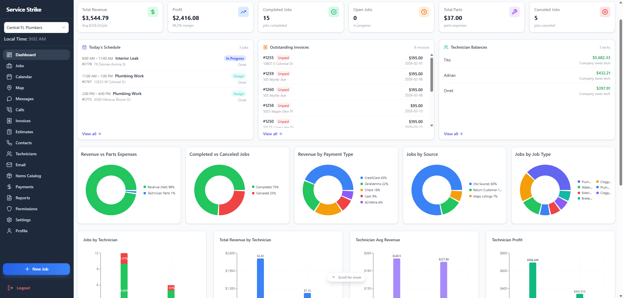Create a New Job
Image resolution: width=623 pixels, height=298 pixels.
coord(36,269)
